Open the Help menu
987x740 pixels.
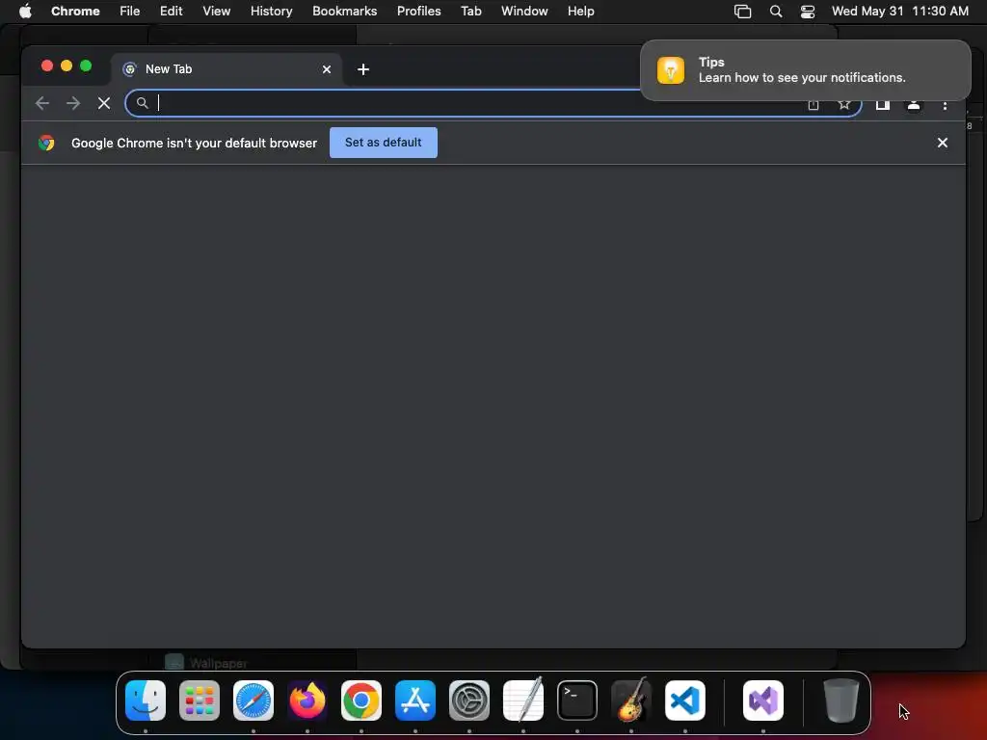pyautogui.click(x=580, y=12)
